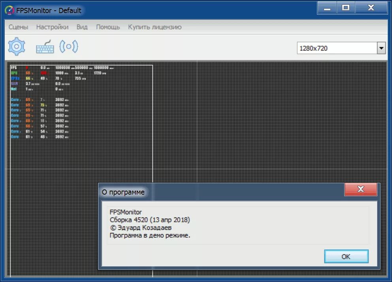The width and height of the screenshot is (392, 282).
Task: Open the Настройки menu
Action: click(x=52, y=27)
